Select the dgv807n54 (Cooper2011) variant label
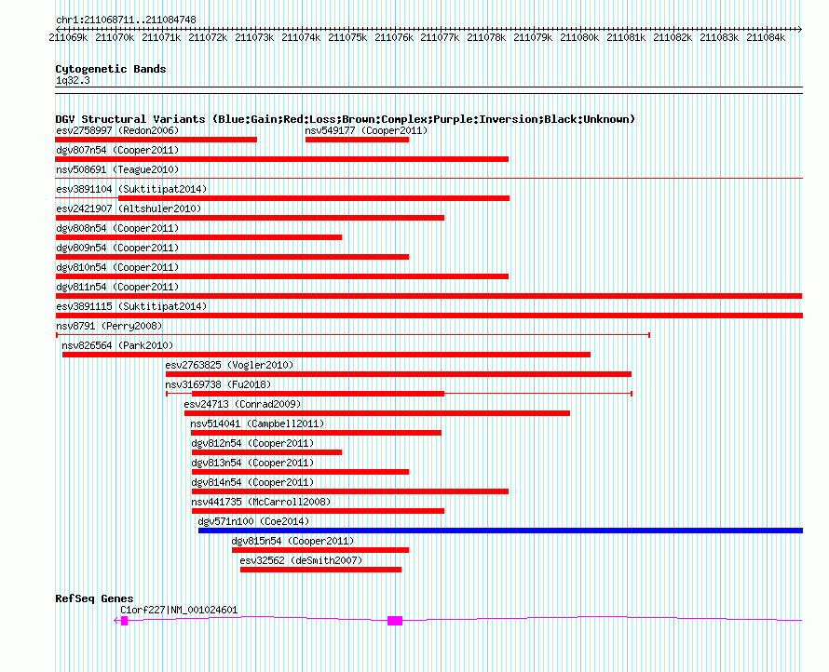The height and width of the screenshot is (672, 829). (117, 150)
